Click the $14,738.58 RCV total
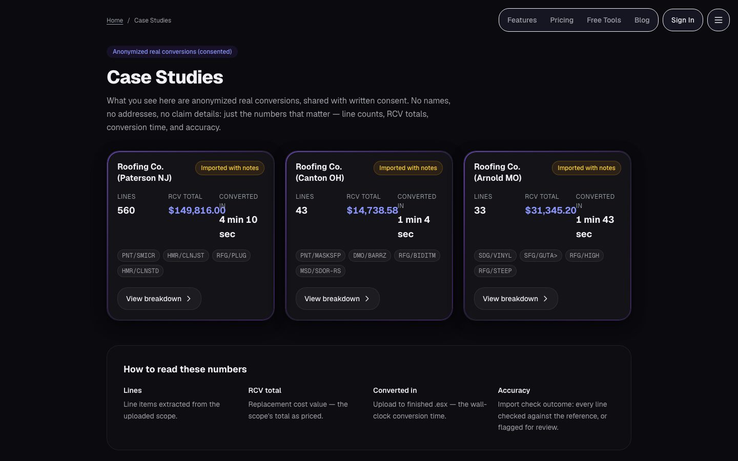The height and width of the screenshot is (461, 738). (372, 211)
